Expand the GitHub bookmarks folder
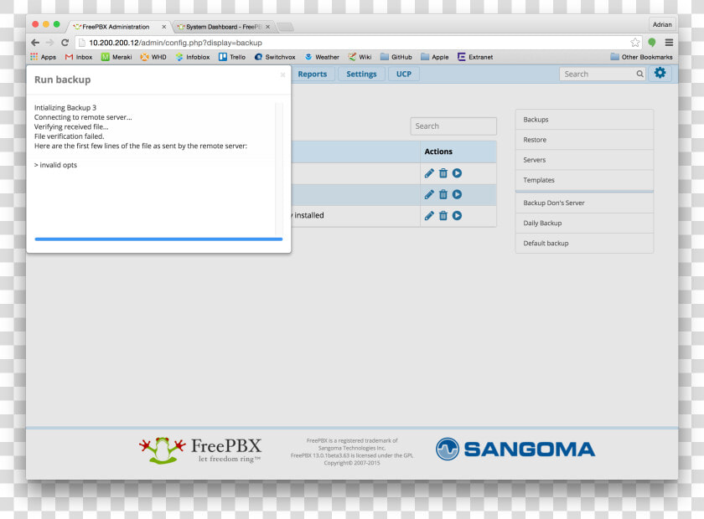Viewport: 704px width, 519px height. click(396, 57)
